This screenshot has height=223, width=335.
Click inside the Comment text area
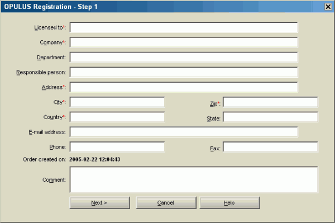tap(194, 180)
